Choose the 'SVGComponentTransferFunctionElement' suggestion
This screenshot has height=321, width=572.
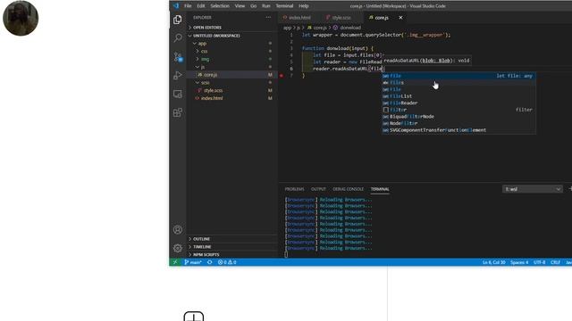coord(458,130)
